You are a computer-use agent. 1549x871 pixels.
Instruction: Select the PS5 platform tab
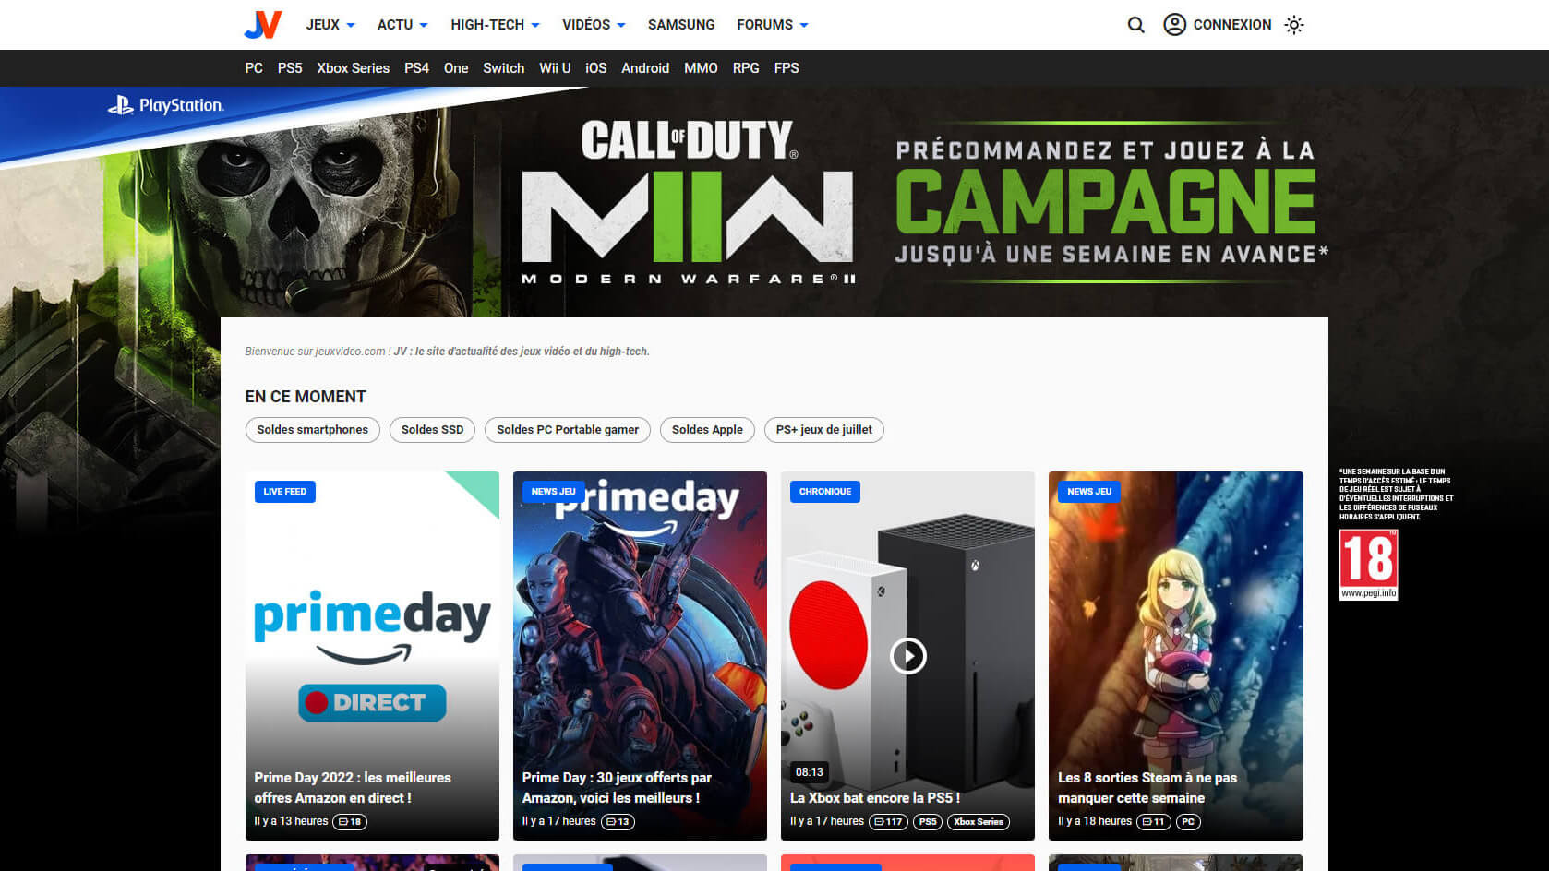point(290,68)
